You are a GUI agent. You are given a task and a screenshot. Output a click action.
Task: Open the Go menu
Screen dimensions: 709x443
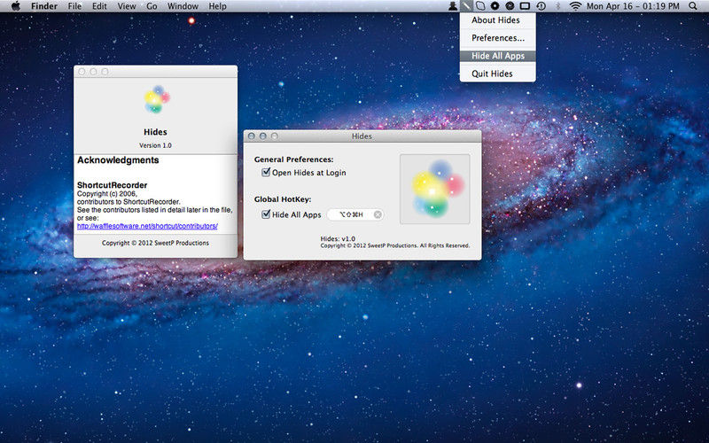pyautogui.click(x=152, y=6)
